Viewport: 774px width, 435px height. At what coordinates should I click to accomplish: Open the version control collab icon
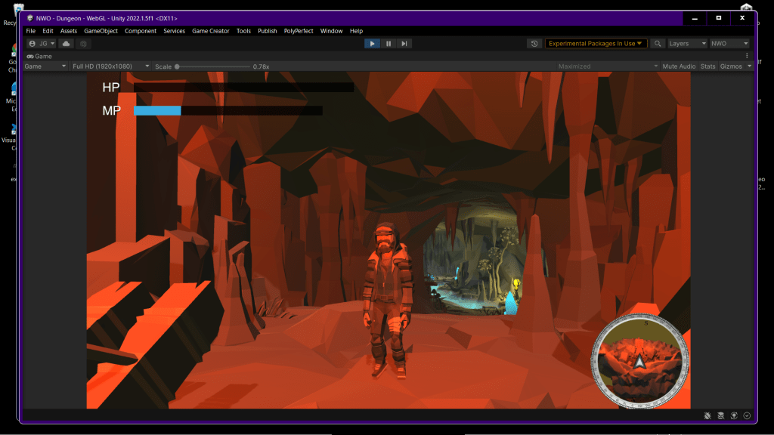tap(84, 44)
